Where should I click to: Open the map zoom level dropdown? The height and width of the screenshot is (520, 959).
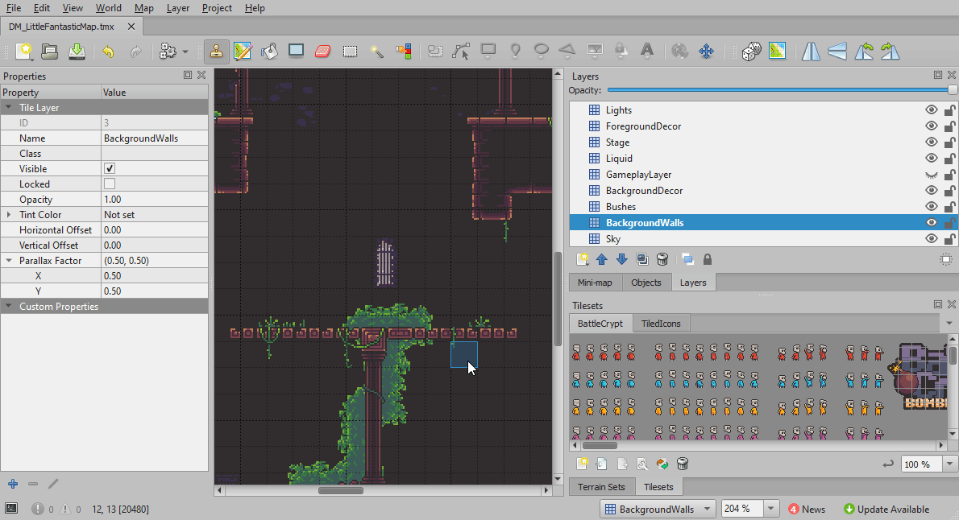pos(771,509)
